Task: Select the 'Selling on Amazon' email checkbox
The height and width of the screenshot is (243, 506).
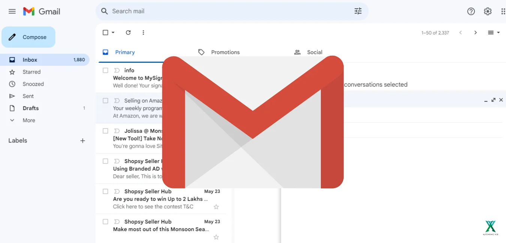Action: [105, 101]
